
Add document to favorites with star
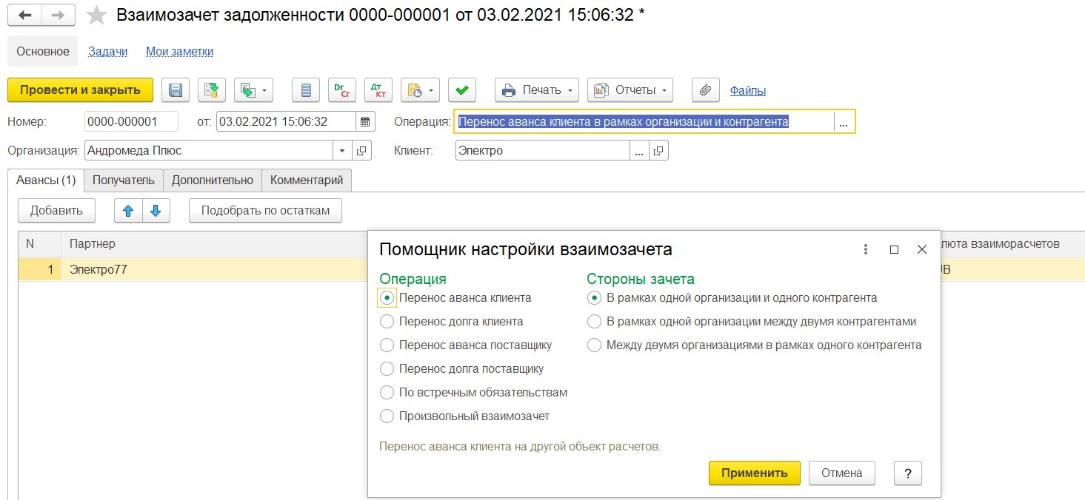click(96, 16)
